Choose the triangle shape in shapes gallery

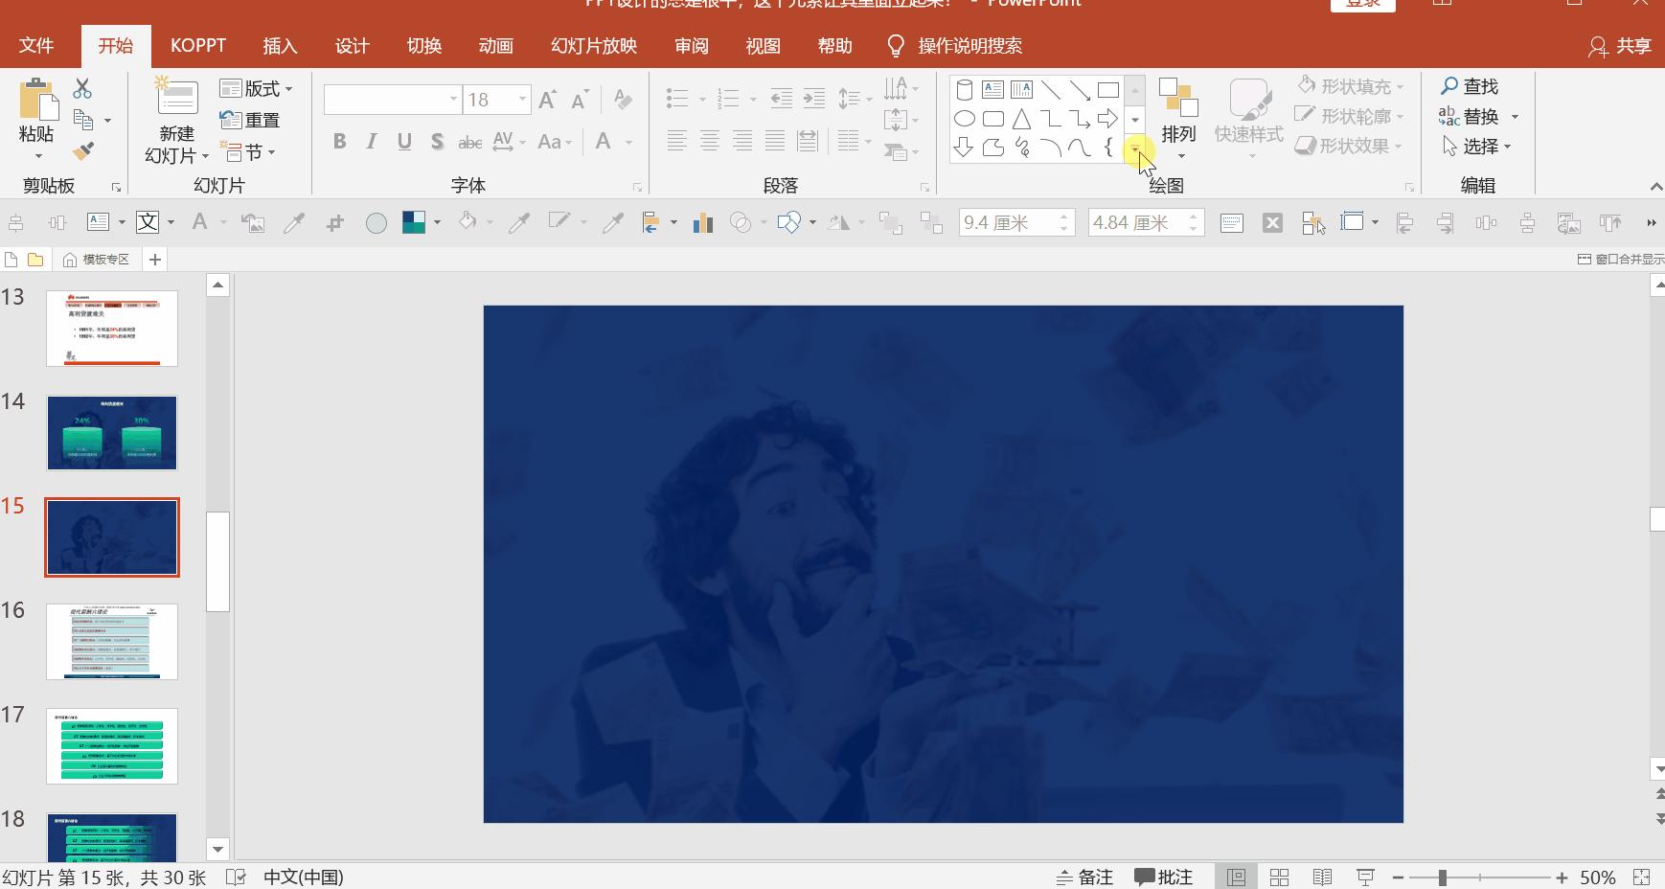pyautogui.click(x=1022, y=119)
